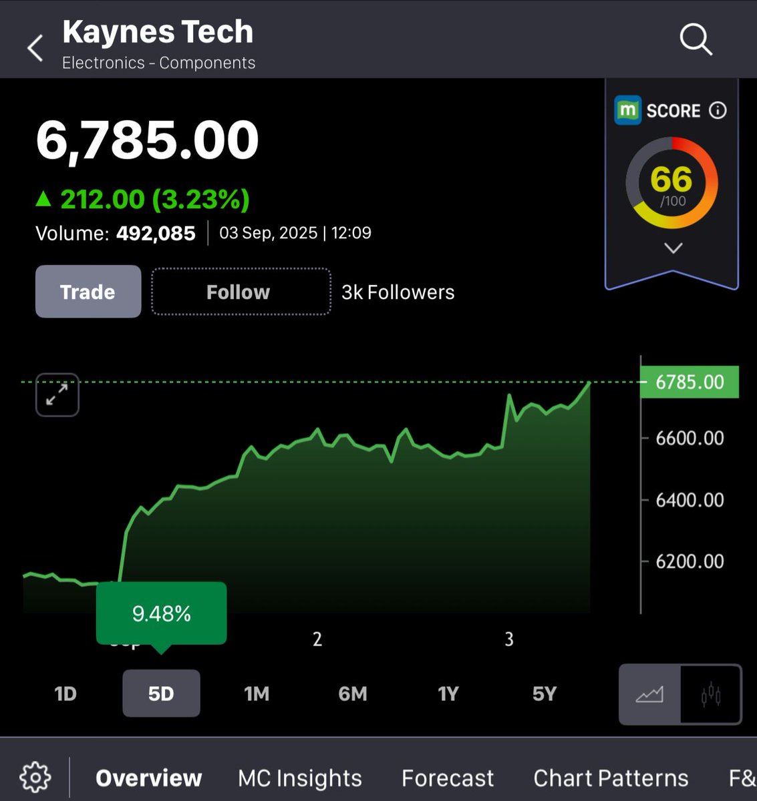Select the 1Y time range

click(x=448, y=694)
